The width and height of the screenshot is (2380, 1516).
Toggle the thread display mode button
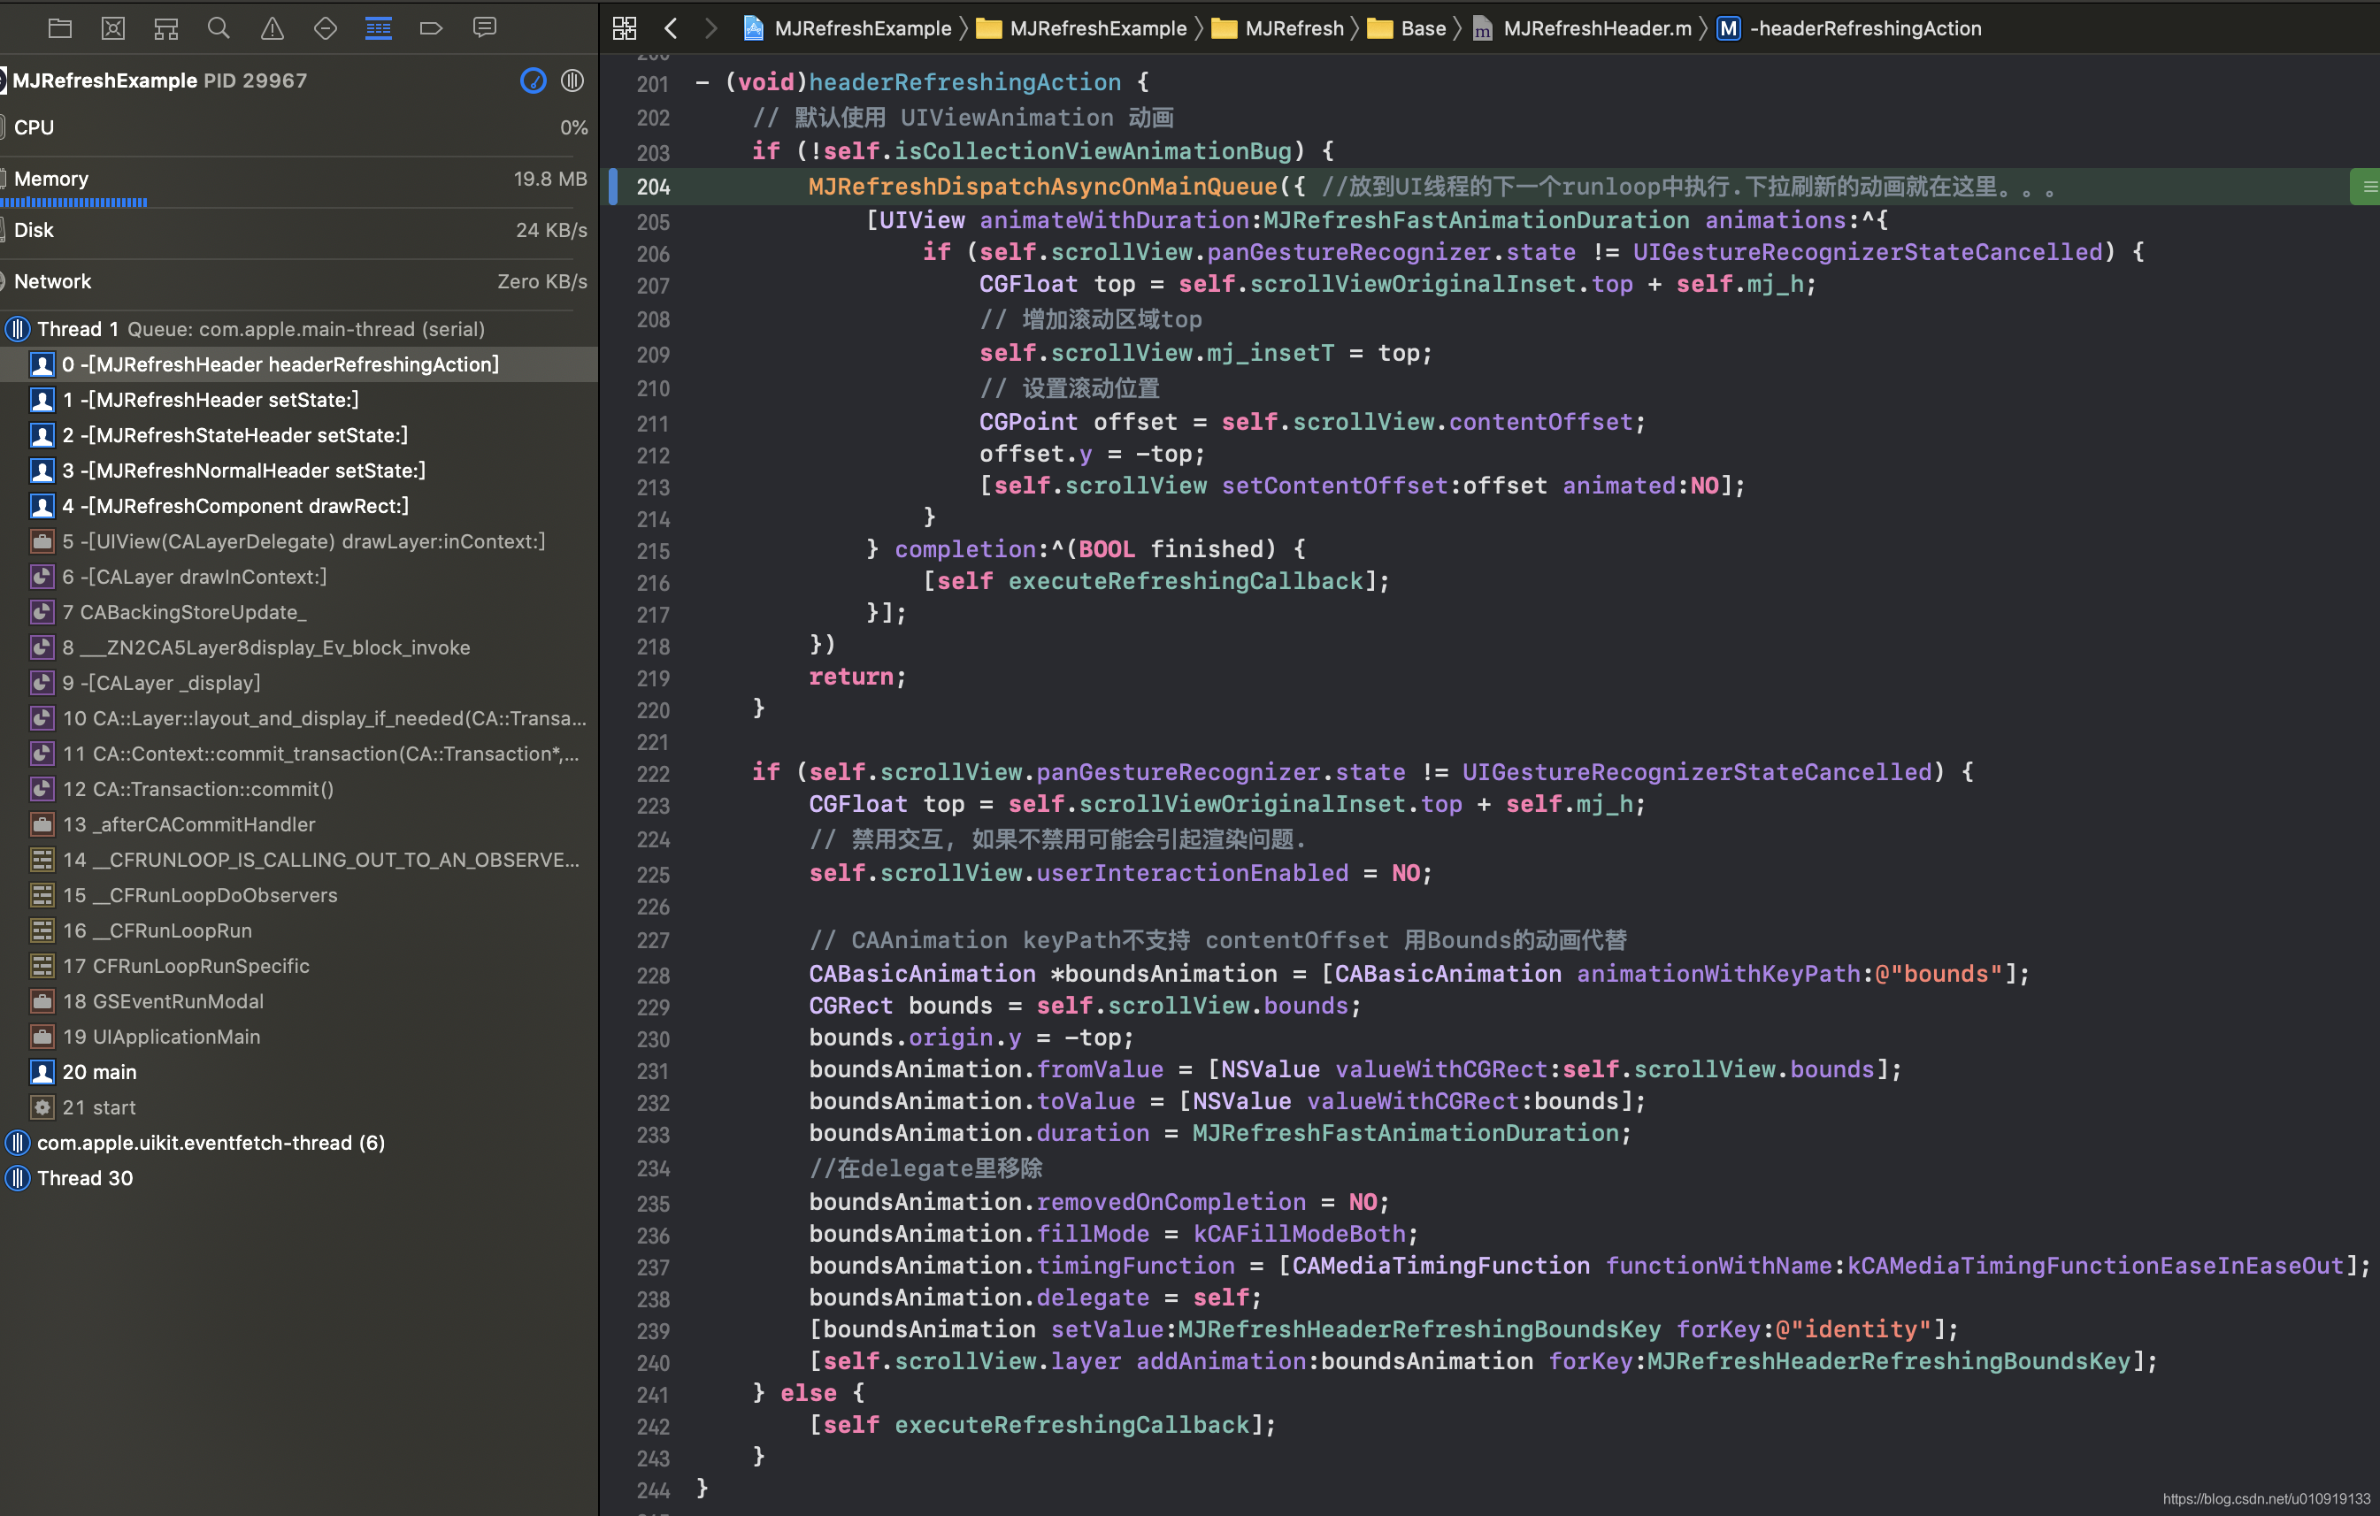pyautogui.click(x=572, y=80)
